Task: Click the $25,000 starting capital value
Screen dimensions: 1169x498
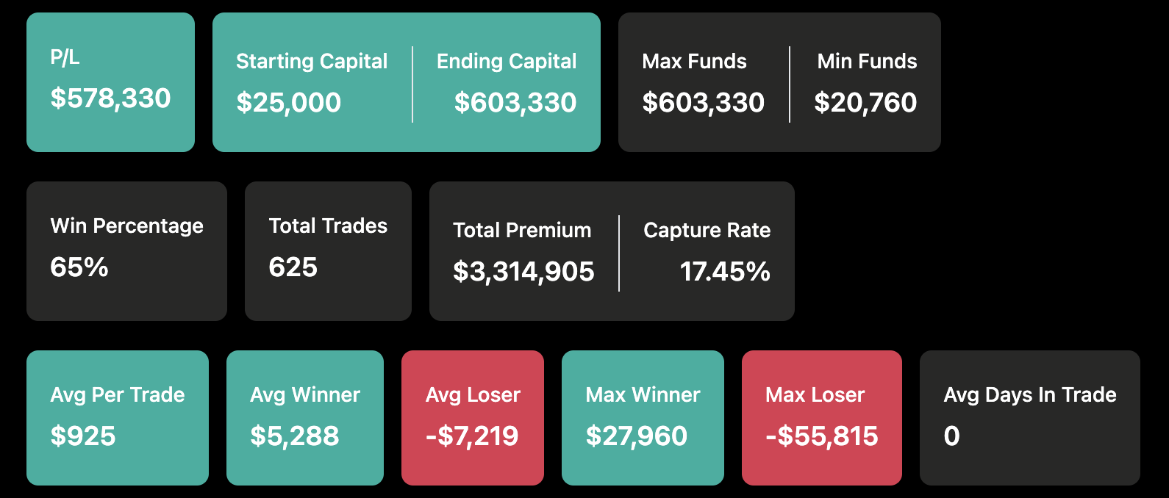Action: tap(288, 102)
